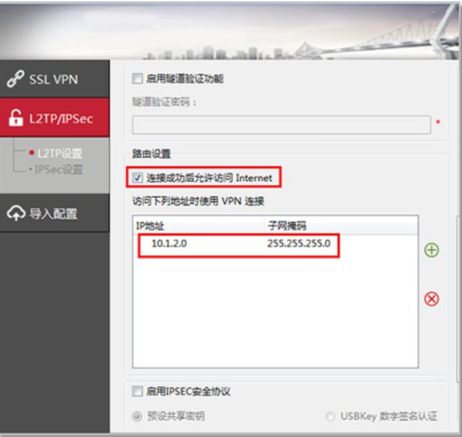The image size is (462, 437).
Task: Select the IPSec设置 sub-item
Action: (59, 169)
